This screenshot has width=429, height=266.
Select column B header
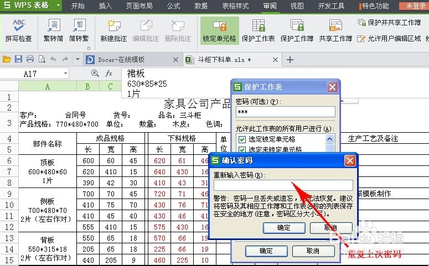[88, 86]
